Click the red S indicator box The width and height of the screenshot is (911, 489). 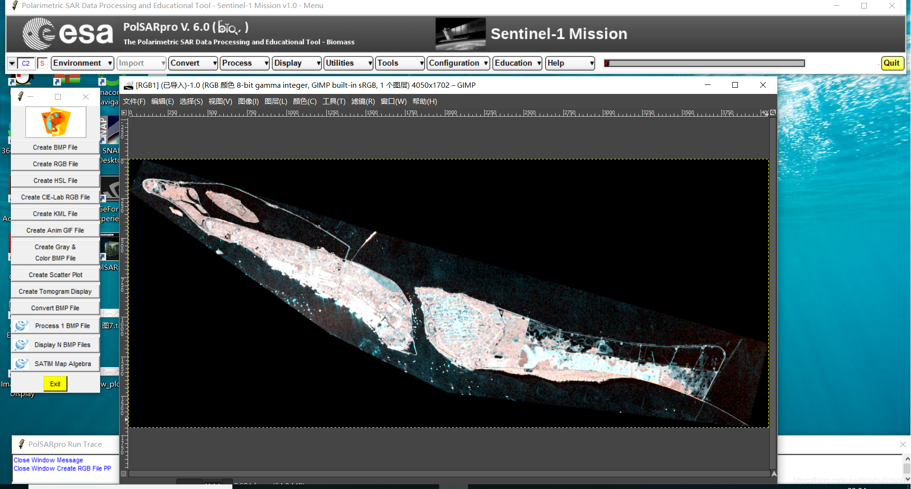click(42, 63)
